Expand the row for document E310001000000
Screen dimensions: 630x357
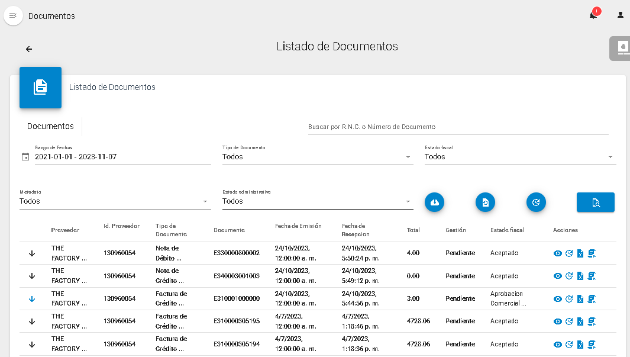(32, 299)
